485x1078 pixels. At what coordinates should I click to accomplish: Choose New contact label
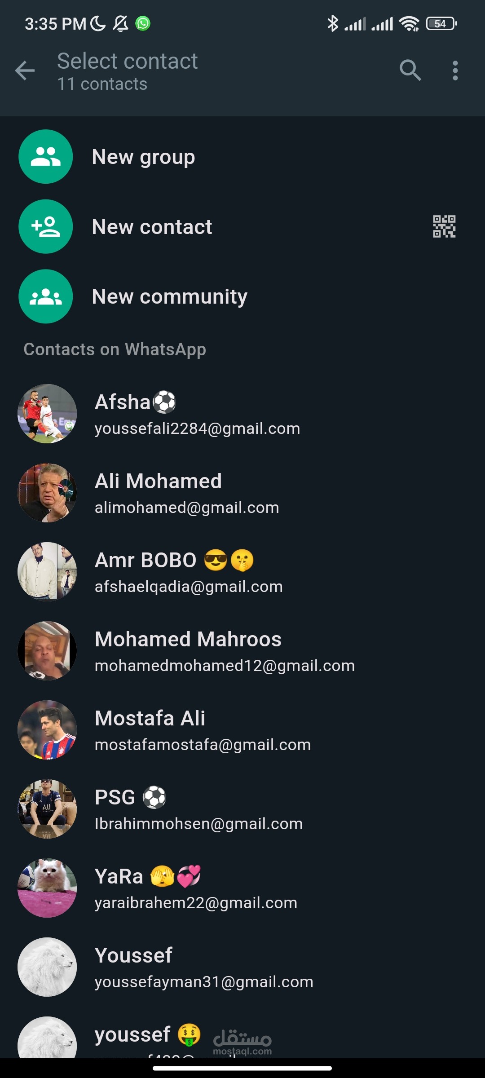[152, 227]
